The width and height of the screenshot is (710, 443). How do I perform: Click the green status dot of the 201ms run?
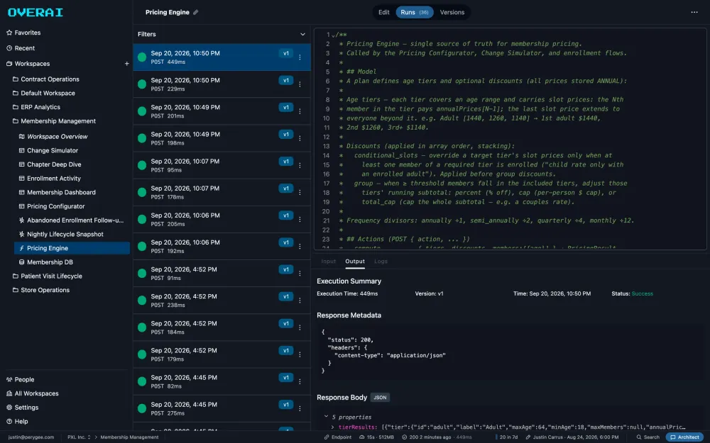pos(142,111)
